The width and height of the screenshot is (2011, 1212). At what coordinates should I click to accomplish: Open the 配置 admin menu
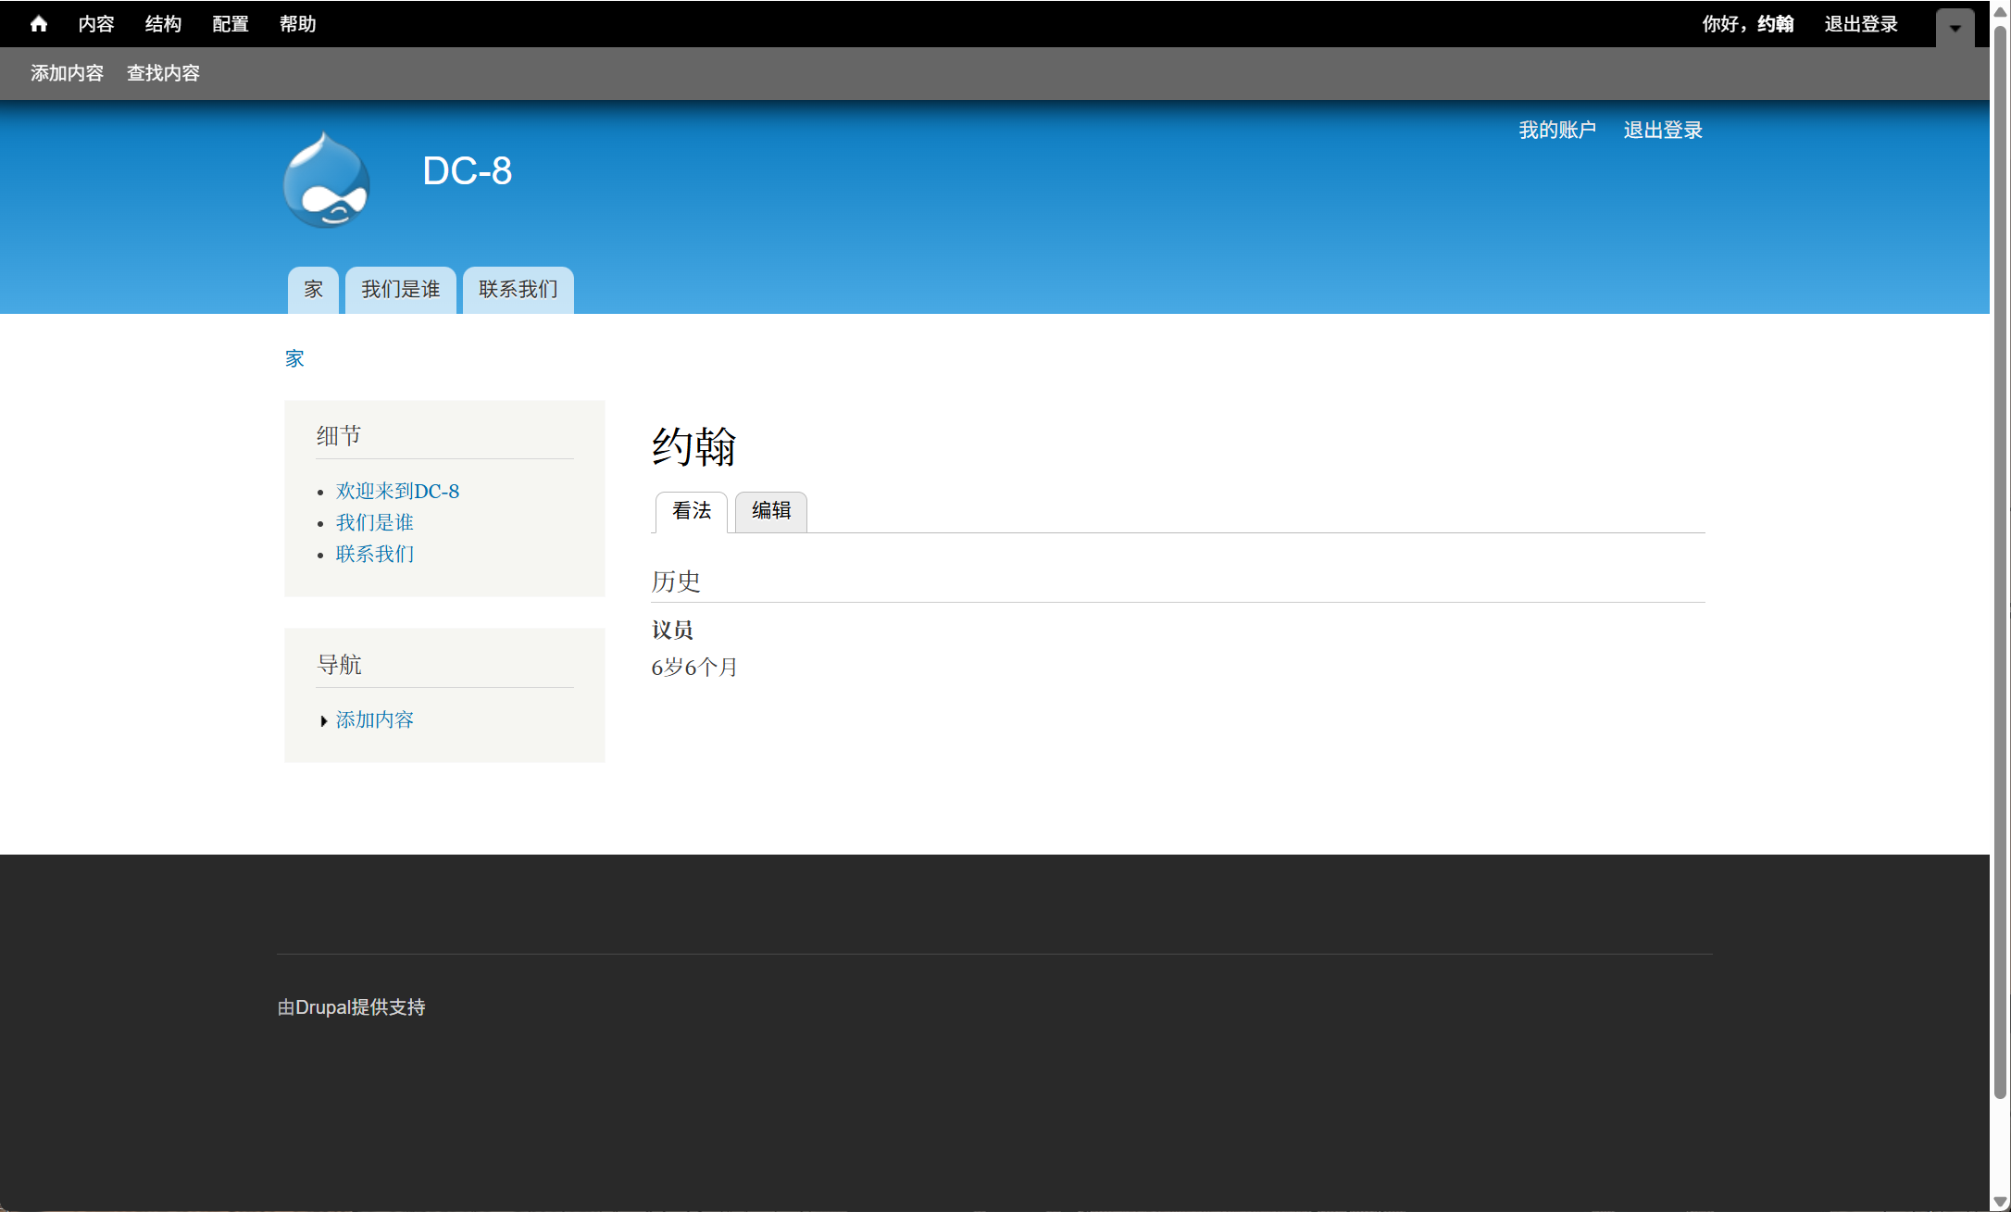(x=231, y=24)
